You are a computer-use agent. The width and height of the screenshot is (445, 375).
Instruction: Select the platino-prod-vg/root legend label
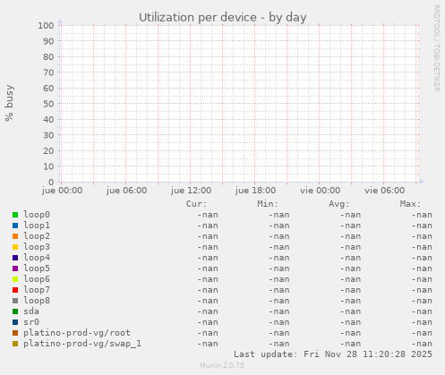[x=77, y=333]
